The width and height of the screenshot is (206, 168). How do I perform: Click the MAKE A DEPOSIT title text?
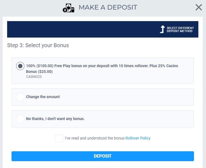108,7
